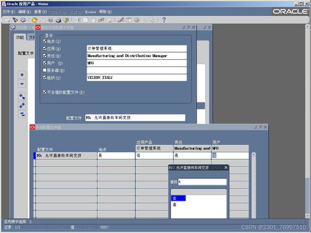Choose the highlighted 否 list entry
This screenshot has width=311, height=233.
(x=179, y=198)
